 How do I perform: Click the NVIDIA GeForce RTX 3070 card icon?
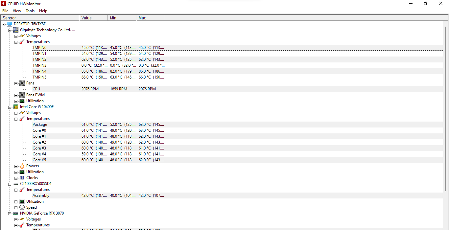(16, 213)
